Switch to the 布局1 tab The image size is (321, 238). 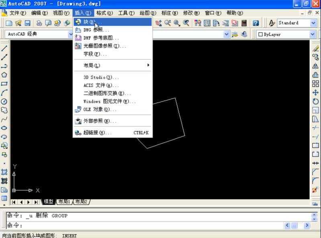pos(64,202)
